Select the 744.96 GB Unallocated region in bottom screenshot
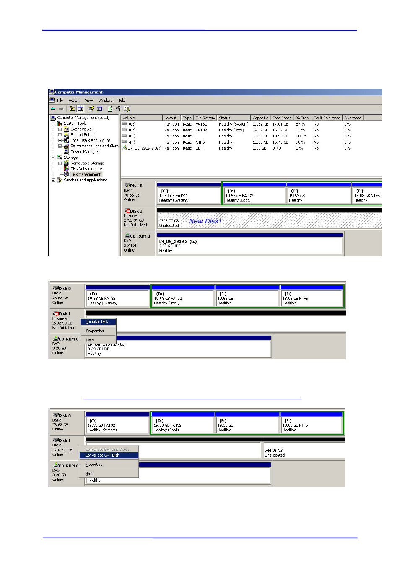The height and width of the screenshot is (567, 400). (x=304, y=450)
